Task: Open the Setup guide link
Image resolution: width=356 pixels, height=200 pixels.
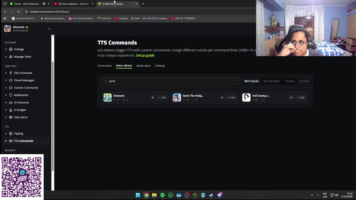Action: [145, 55]
